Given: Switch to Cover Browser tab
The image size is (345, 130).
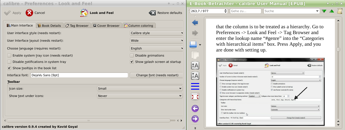Looking at the screenshot, I should [106, 25].
